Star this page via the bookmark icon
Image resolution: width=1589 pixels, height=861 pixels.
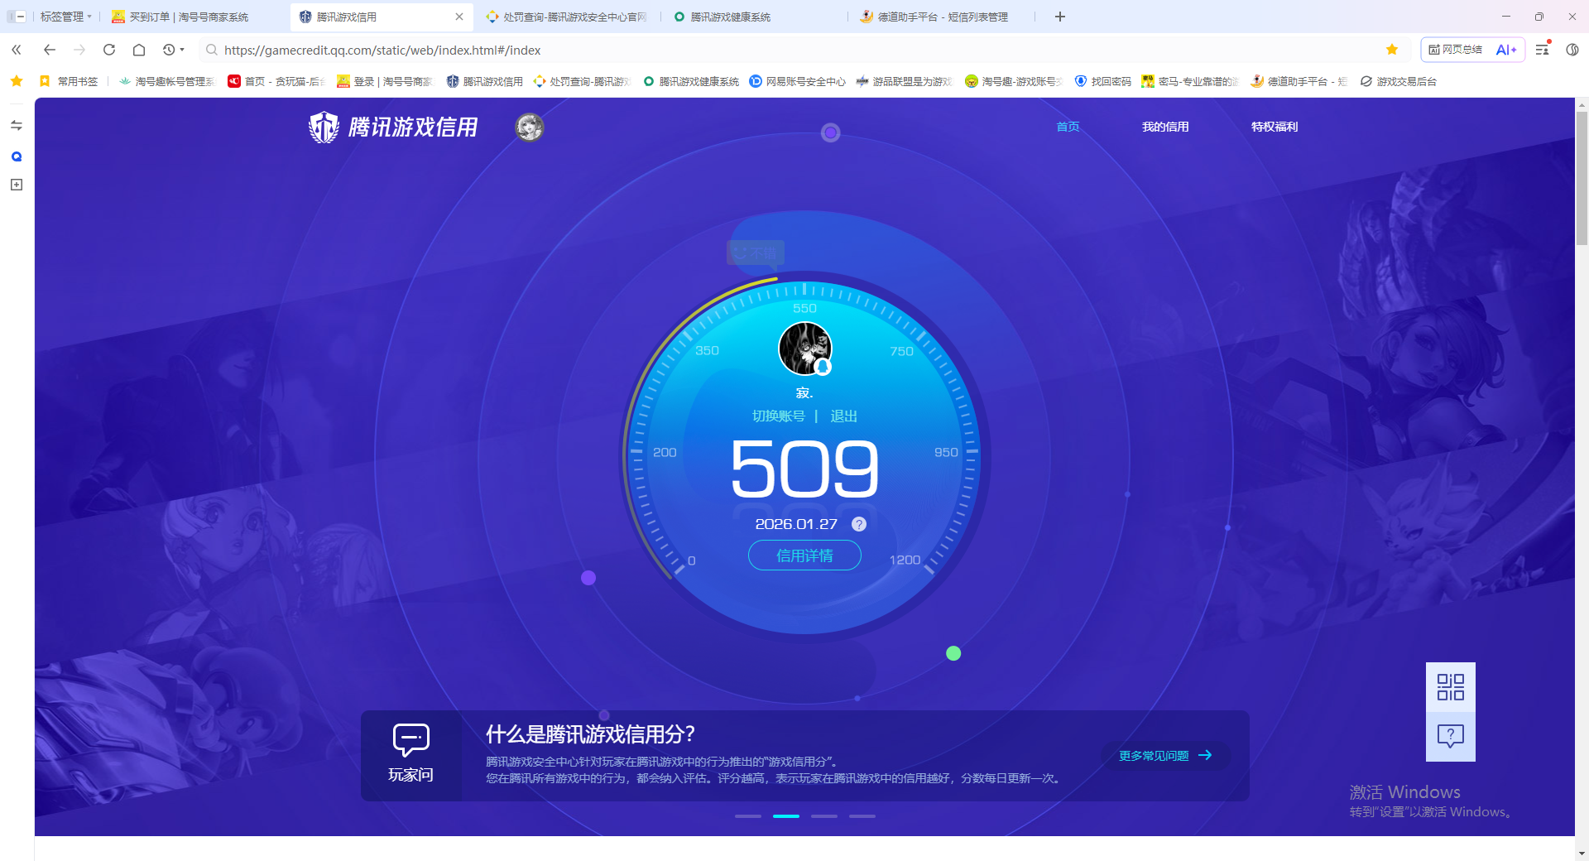1392,50
